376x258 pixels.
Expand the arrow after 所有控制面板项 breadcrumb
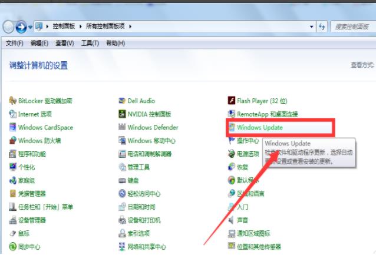[x=130, y=27]
